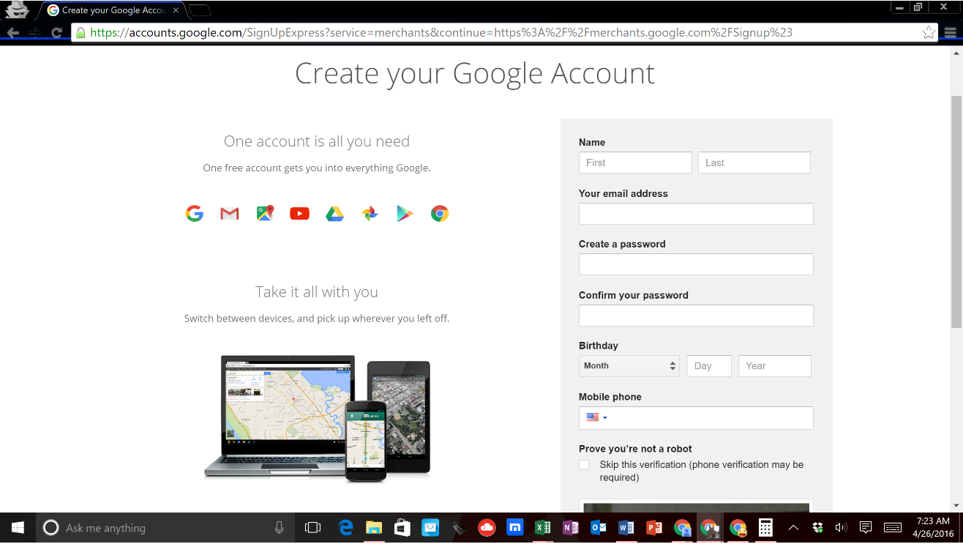Open Word from the taskbar

626,527
